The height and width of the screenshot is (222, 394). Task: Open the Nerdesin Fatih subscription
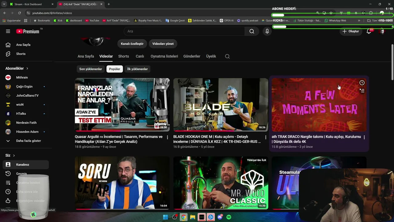point(27,123)
